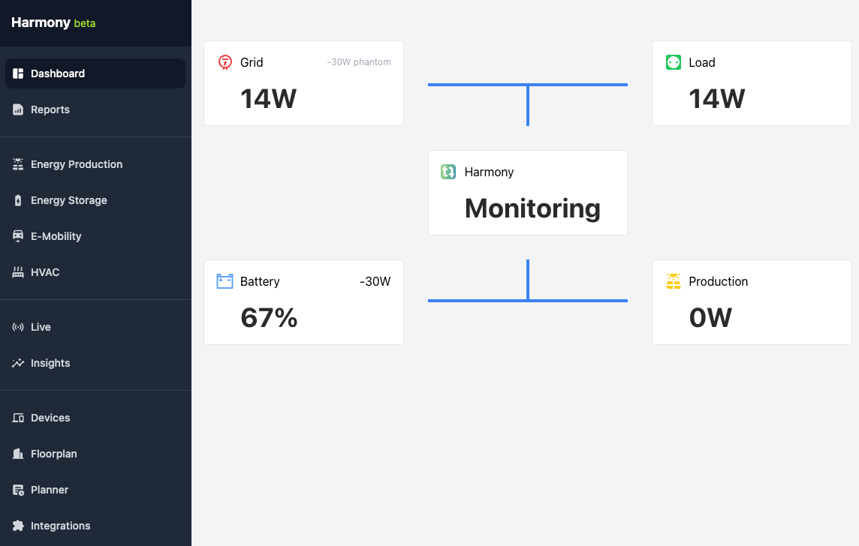Click the Harmony beta logo title

click(53, 22)
